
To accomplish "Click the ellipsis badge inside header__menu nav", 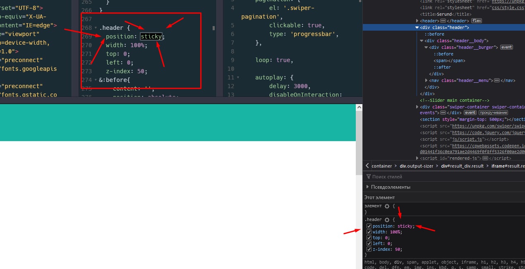I will [496, 80].
